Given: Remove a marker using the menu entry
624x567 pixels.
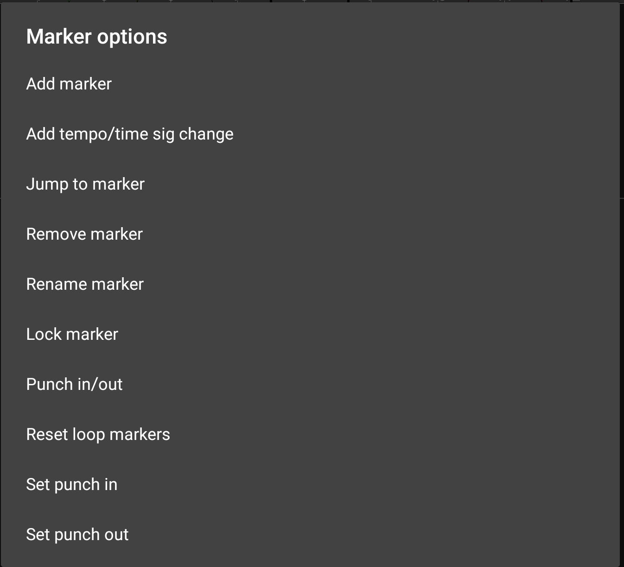Looking at the screenshot, I should [84, 234].
